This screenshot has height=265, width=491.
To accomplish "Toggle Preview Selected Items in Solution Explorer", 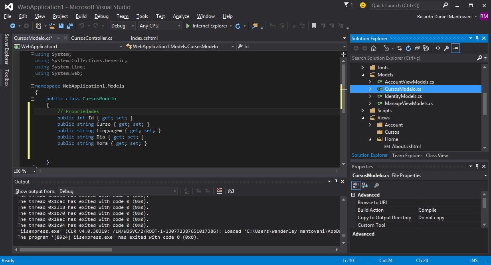I will pyautogui.click(x=455, y=48).
